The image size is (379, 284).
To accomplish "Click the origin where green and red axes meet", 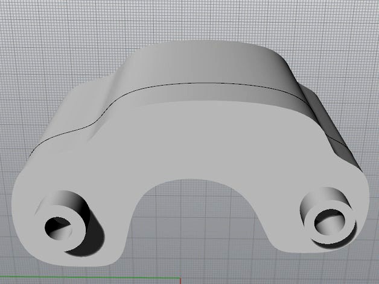I will [180, 279].
